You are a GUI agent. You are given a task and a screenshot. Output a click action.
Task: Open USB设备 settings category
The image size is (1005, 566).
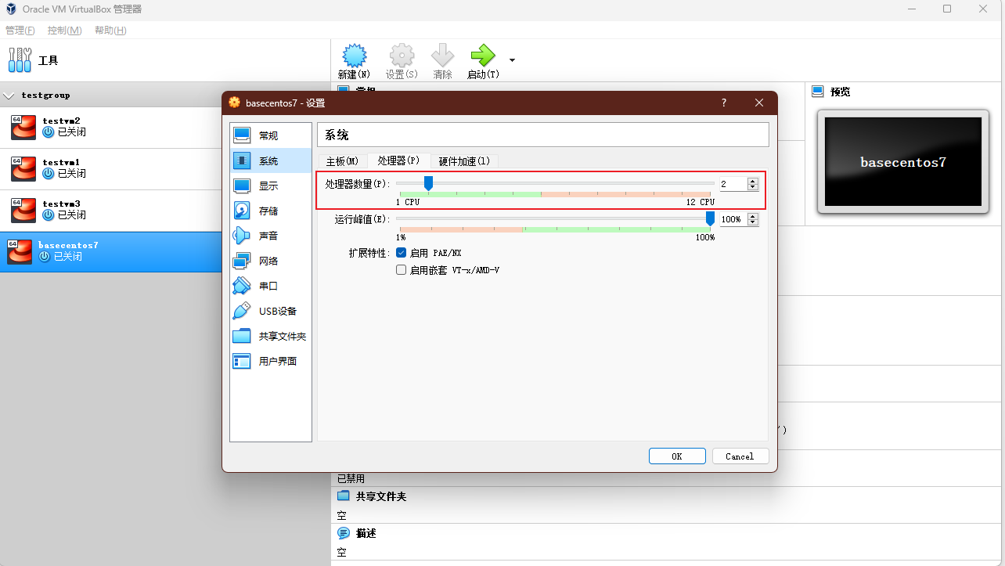coord(270,311)
